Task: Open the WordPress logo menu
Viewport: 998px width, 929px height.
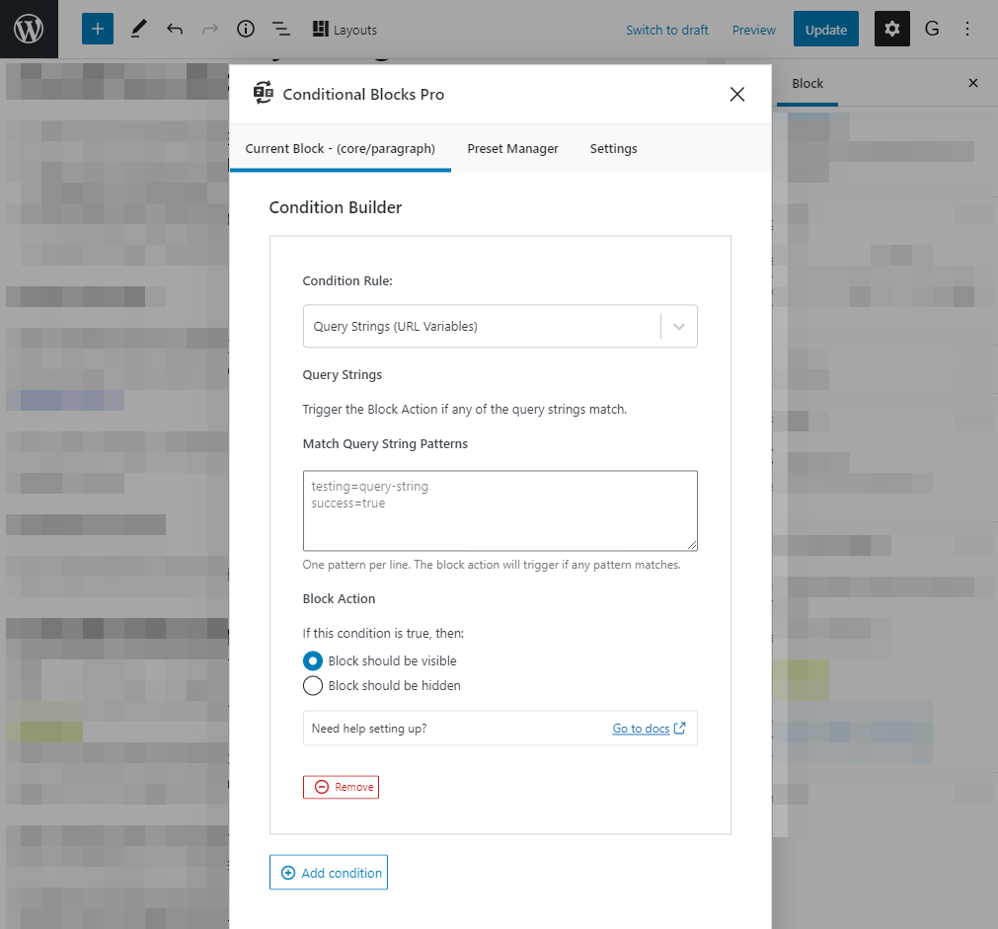Action: point(29,30)
